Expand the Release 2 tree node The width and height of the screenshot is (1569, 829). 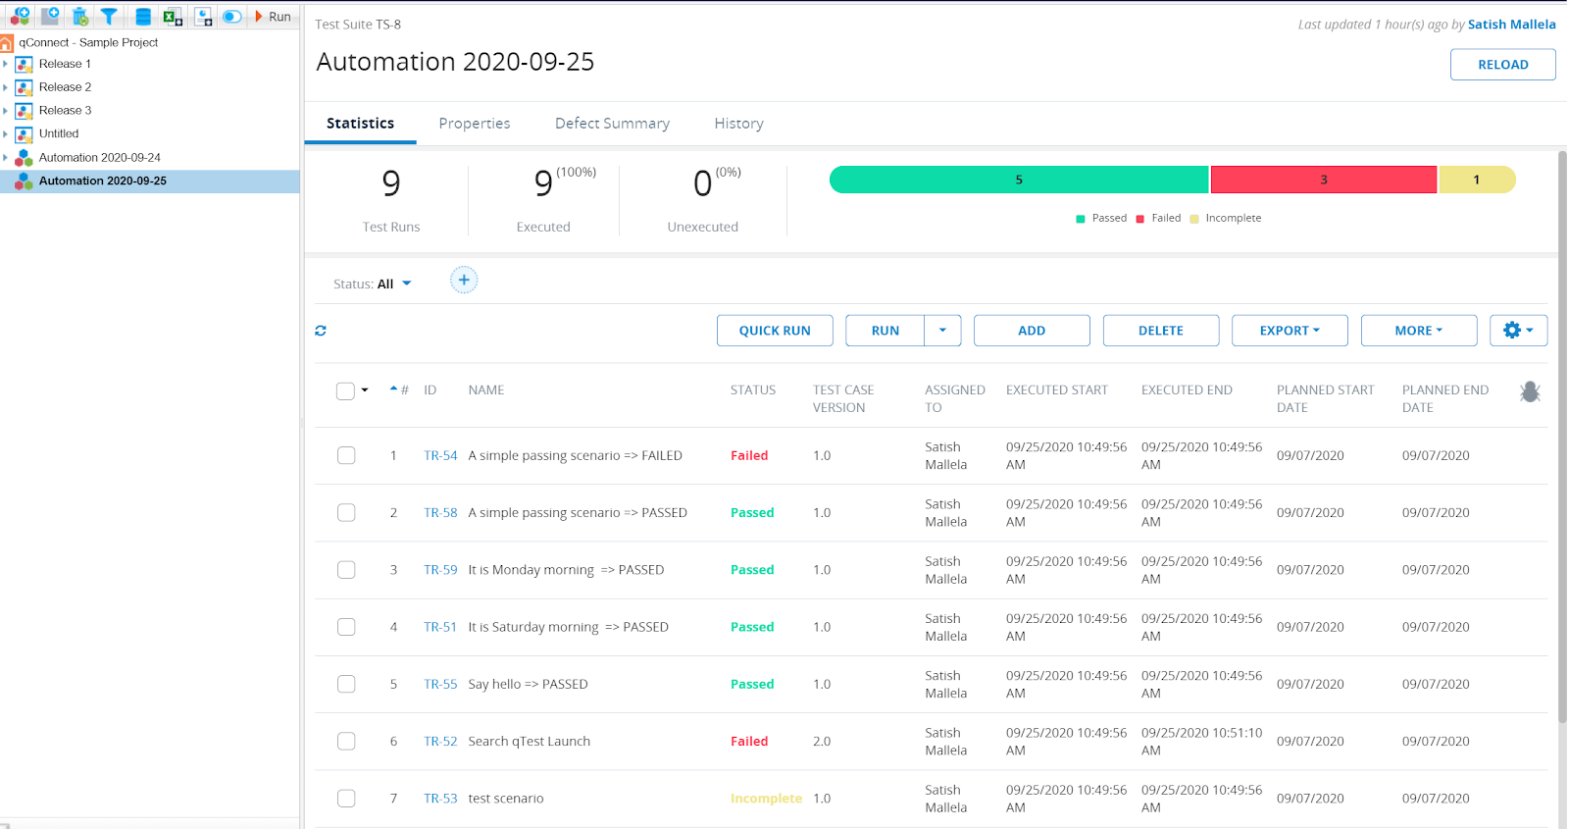pos(6,87)
